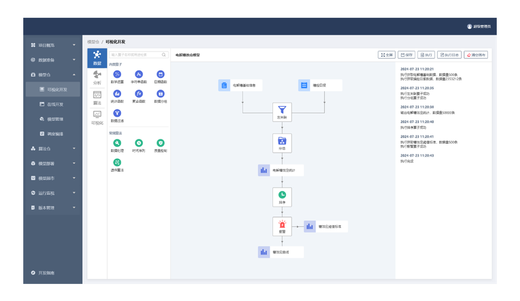Select the 分组 node in the flowchart

pos(281,141)
